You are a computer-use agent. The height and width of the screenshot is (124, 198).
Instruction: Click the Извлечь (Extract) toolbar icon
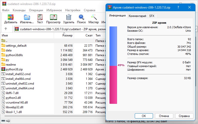(x=27, y=17)
